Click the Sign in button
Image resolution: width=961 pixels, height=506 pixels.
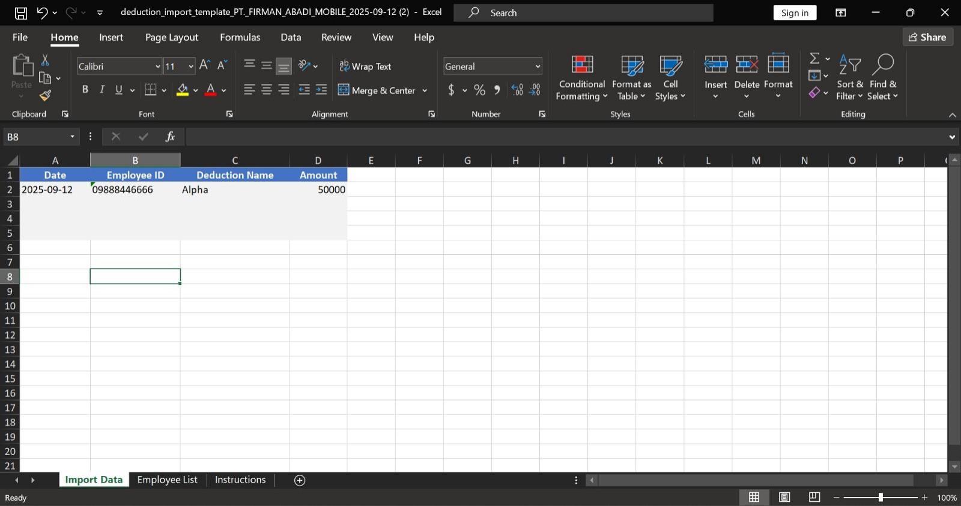coord(794,13)
